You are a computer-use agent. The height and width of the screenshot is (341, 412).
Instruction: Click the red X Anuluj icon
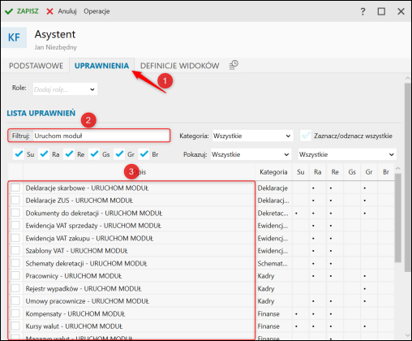coord(49,11)
